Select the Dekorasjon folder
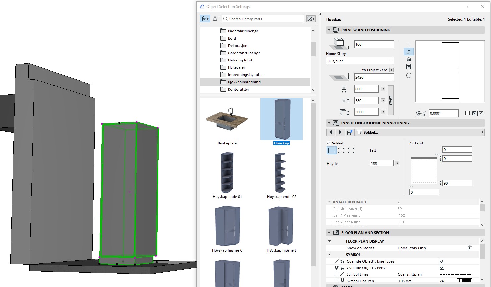Image resolution: width=491 pixels, height=287 pixels. point(238,46)
